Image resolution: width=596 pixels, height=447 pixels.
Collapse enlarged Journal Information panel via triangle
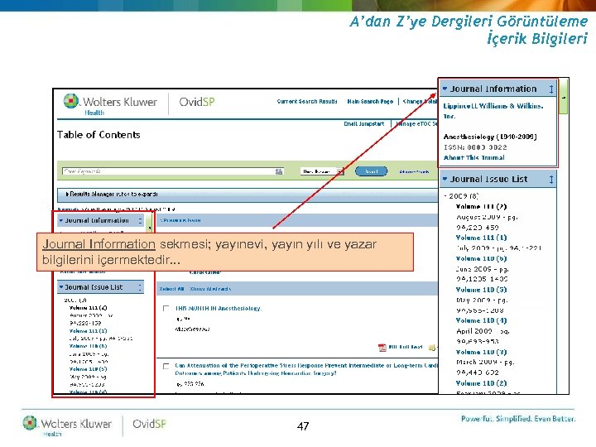click(445, 89)
